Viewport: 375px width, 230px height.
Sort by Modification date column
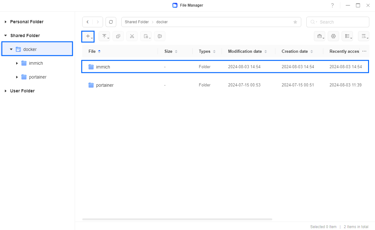tap(245, 51)
